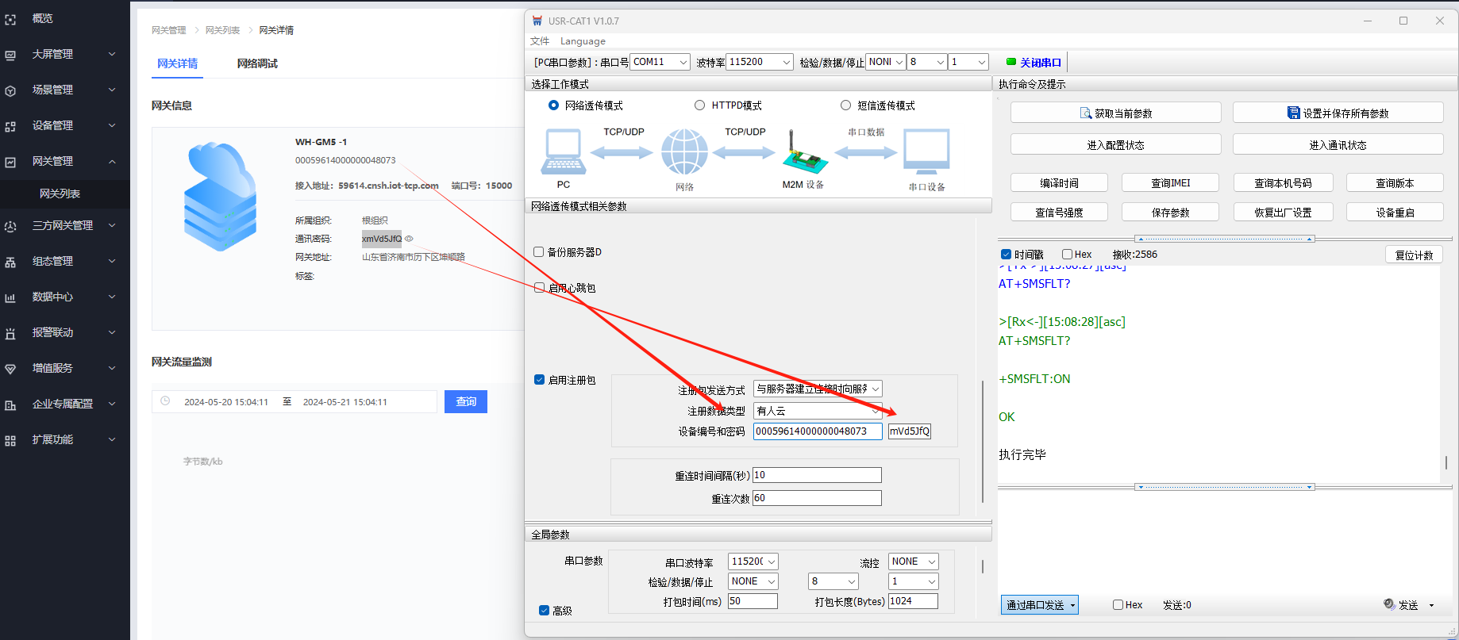Click the green 关闭串口 indicator icon
The image size is (1459, 640).
[x=1011, y=62]
